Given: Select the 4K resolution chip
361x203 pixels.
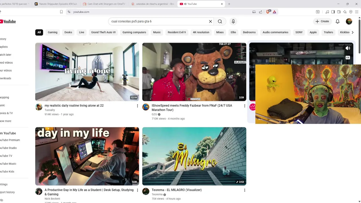Looking at the screenshot, I should (201, 32).
